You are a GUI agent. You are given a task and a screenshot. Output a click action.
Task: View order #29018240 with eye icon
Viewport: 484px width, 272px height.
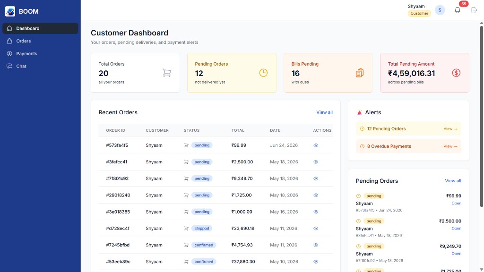tap(316, 195)
